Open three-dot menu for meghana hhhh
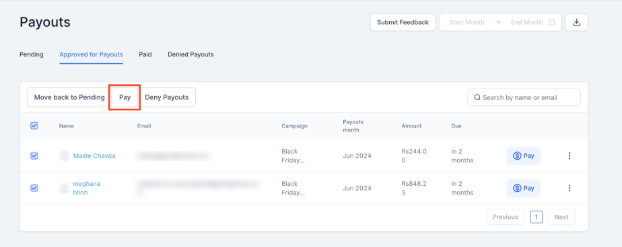Viewport: 622px width, 247px height. pyautogui.click(x=569, y=188)
